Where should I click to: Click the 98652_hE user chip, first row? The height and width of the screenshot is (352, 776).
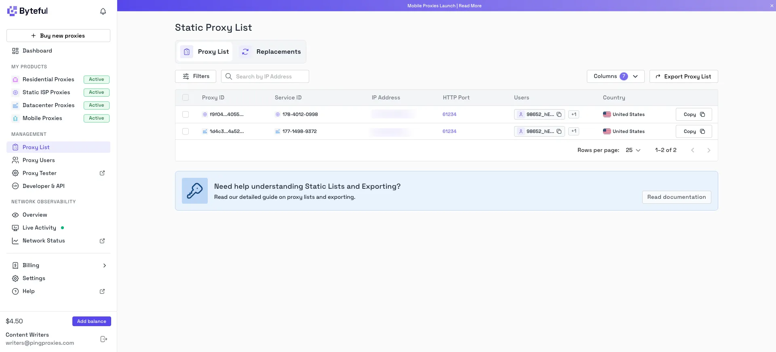pyautogui.click(x=540, y=114)
